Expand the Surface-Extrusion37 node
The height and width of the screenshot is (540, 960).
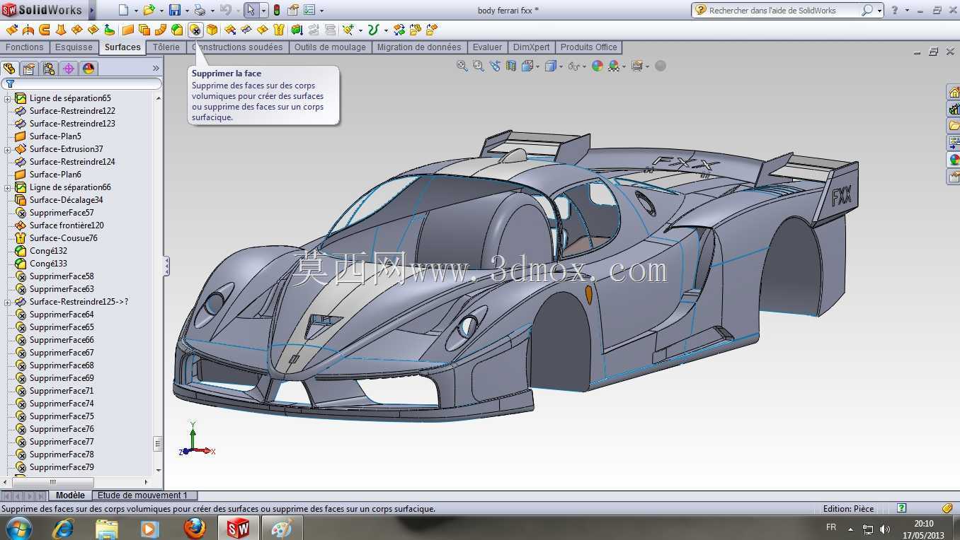[8, 150]
